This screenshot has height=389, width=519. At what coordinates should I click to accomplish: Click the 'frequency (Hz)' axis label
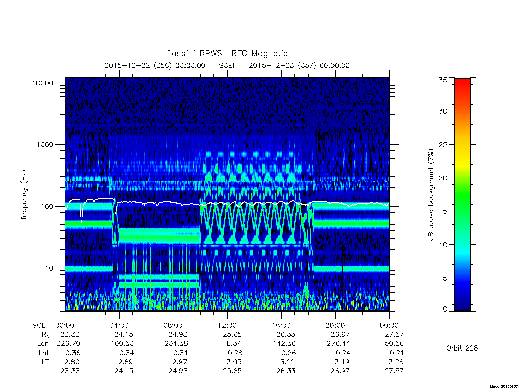[x=24, y=195]
